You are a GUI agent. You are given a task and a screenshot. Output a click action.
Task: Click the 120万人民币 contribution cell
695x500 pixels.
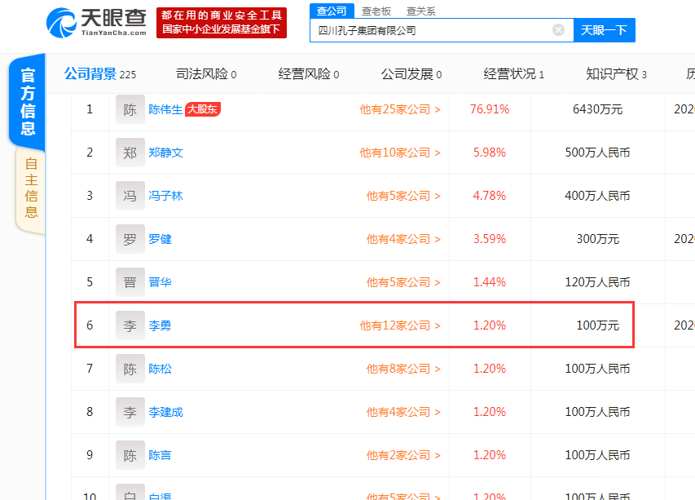pos(597,282)
